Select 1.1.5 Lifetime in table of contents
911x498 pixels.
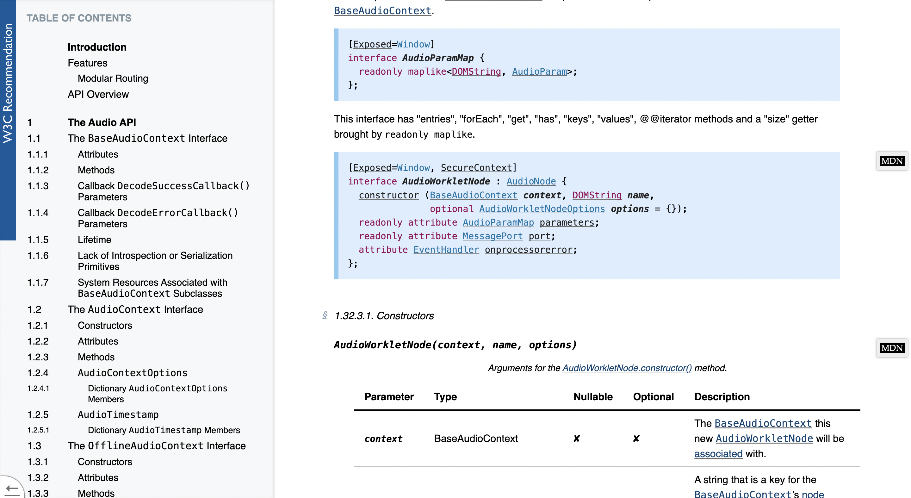coord(95,240)
